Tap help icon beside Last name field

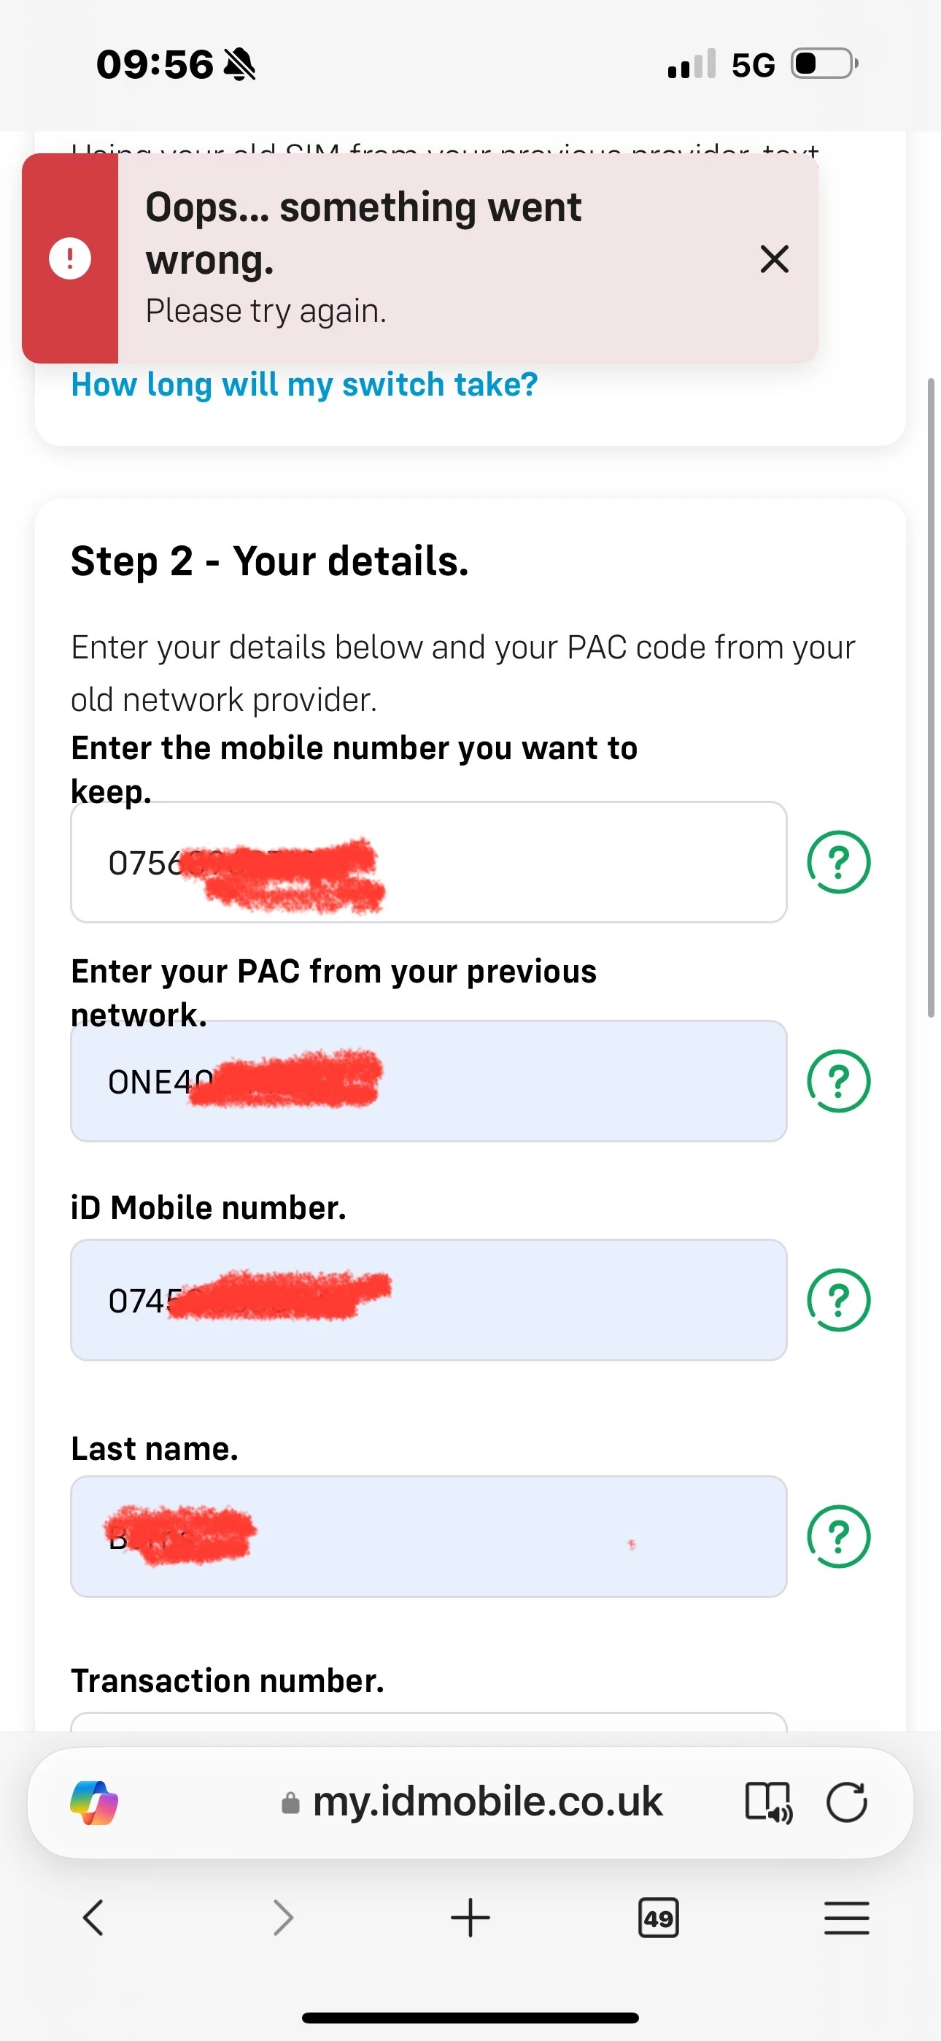click(x=838, y=1537)
